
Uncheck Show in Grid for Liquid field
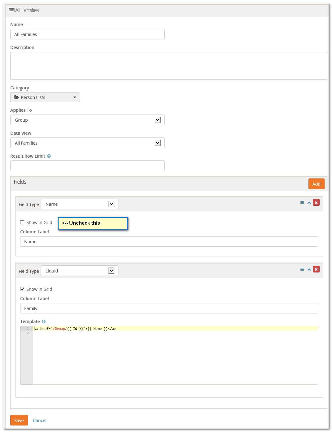(x=22, y=289)
